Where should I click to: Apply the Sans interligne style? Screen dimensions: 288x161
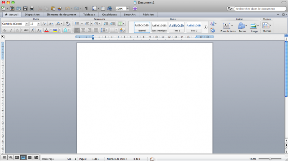coord(159,26)
